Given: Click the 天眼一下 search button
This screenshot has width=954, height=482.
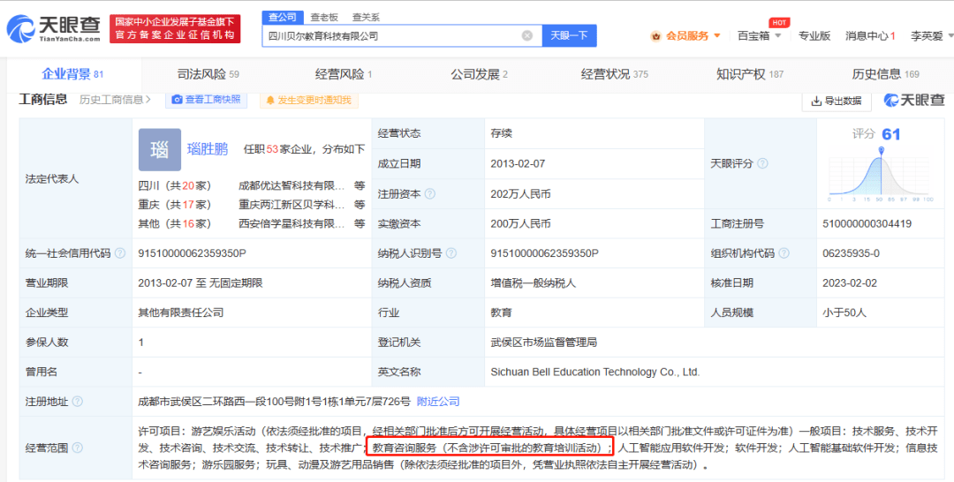Looking at the screenshot, I should pyautogui.click(x=569, y=36).
